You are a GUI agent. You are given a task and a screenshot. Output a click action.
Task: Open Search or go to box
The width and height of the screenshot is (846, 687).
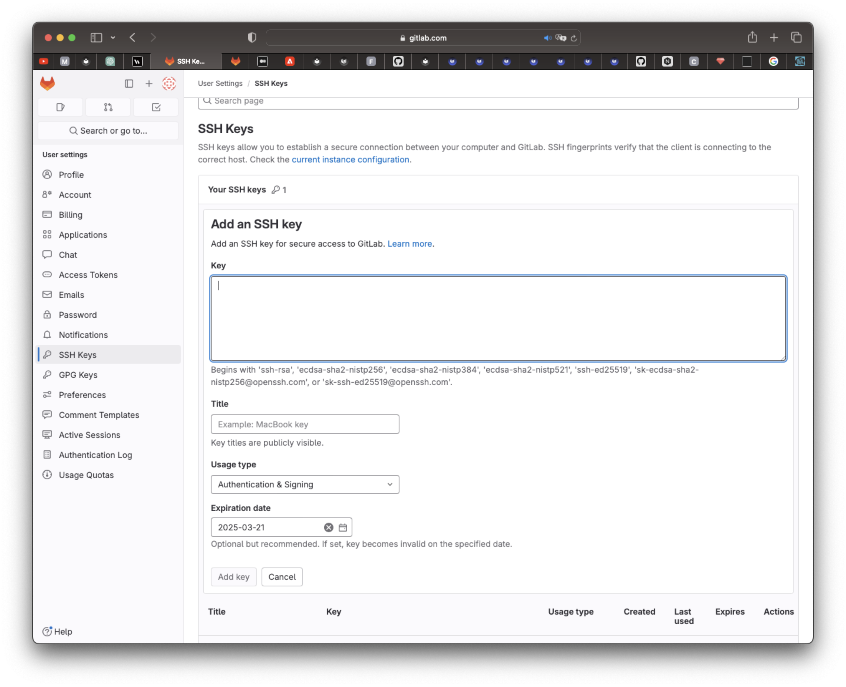click(x=108, y=131)
